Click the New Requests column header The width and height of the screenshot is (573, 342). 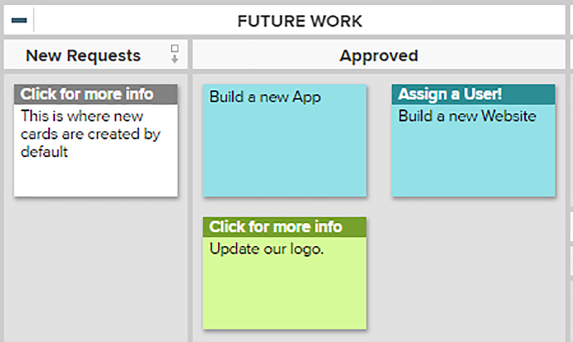[83, 56]
